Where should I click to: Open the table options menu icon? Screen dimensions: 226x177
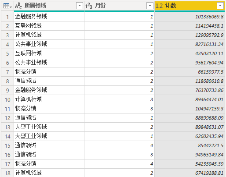coord(7,6)
